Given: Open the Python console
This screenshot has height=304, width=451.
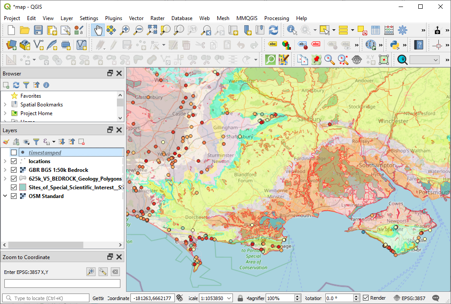Looking at the screenshot, I should tap(395, 45).
